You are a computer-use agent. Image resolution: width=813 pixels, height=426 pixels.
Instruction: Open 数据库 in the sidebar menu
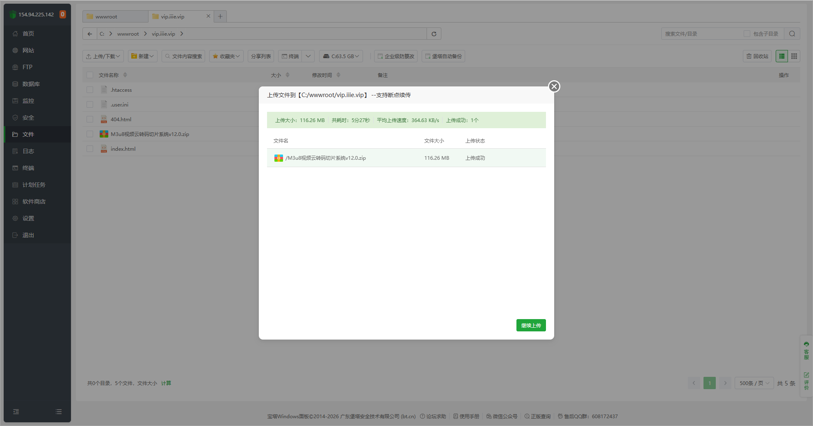pos(31,84)
